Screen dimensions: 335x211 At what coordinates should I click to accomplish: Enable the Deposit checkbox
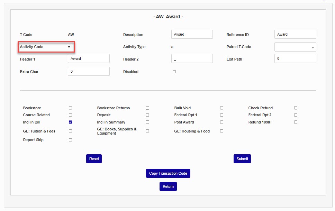tap(147, 115)
